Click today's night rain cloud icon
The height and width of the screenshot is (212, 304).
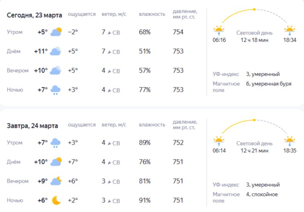pyautogui.click(x=55, y=90)
